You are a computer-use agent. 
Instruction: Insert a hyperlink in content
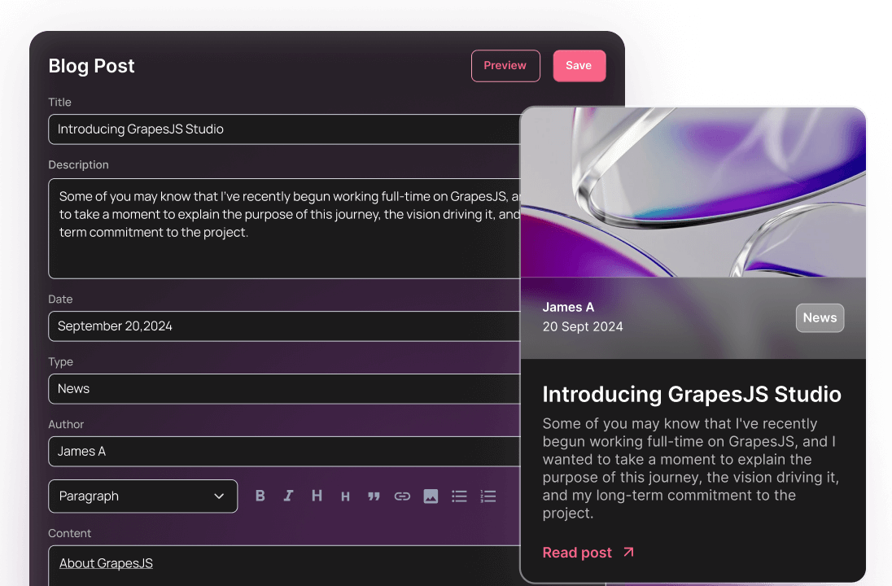point(402,496)
